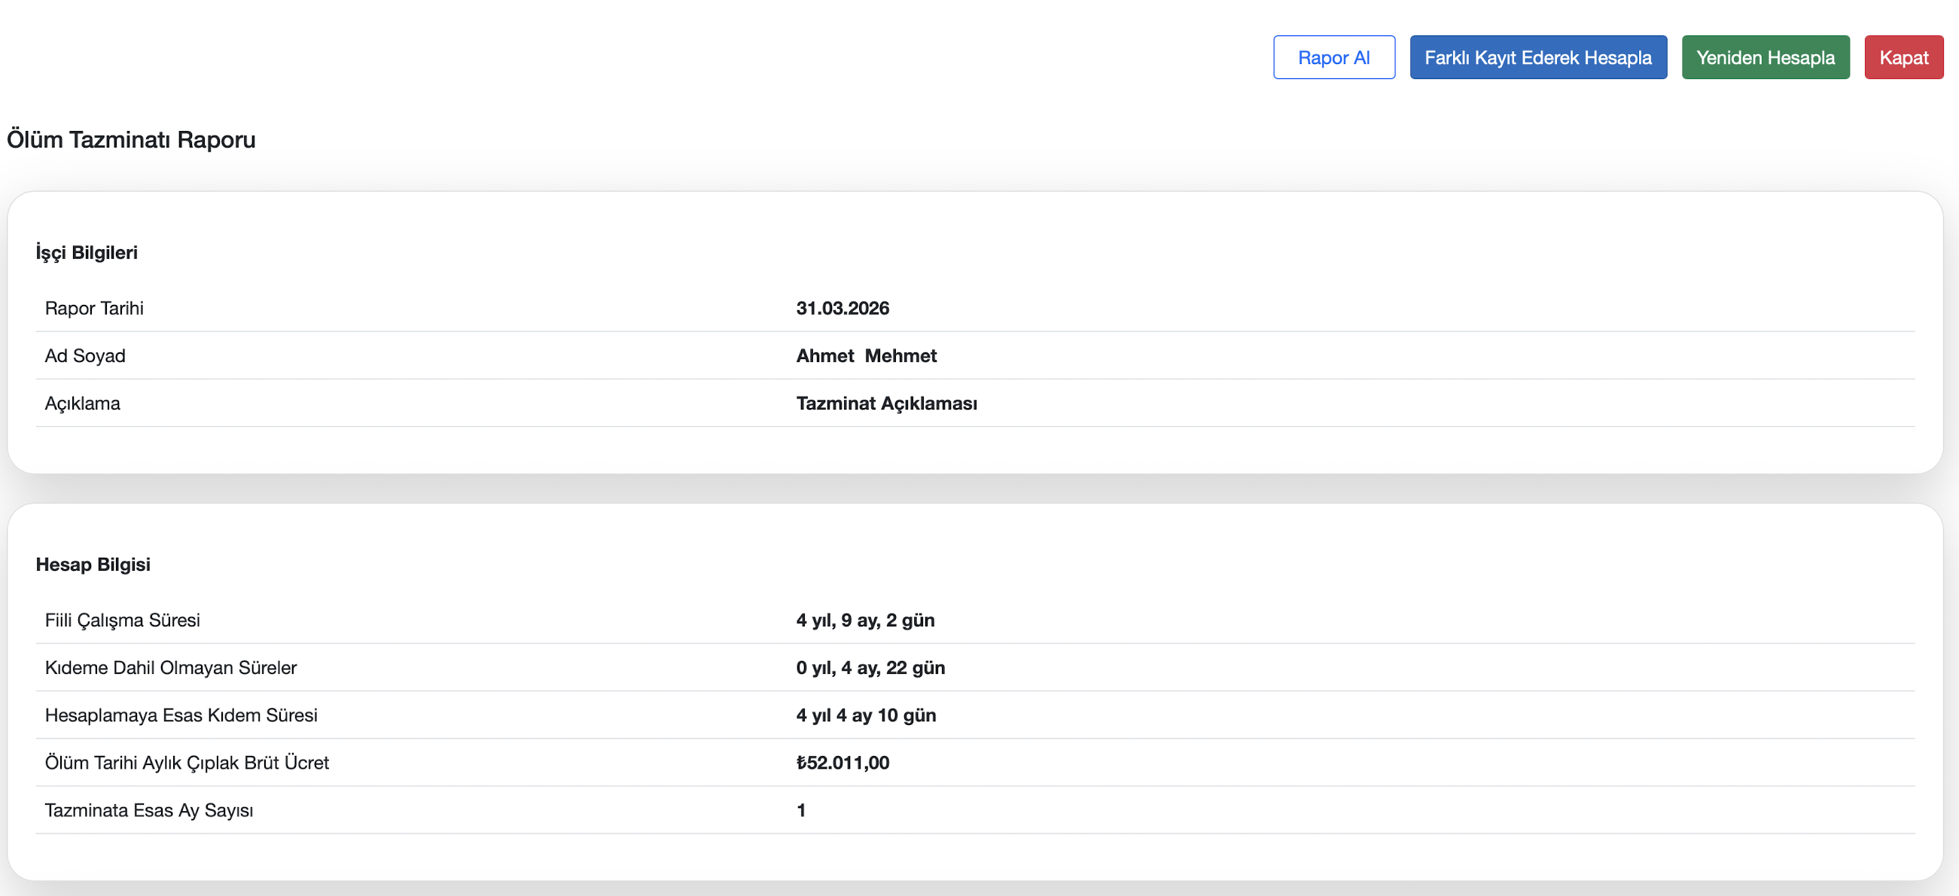
Task: Close the report with Kapat
Action: pos(1903,57)
